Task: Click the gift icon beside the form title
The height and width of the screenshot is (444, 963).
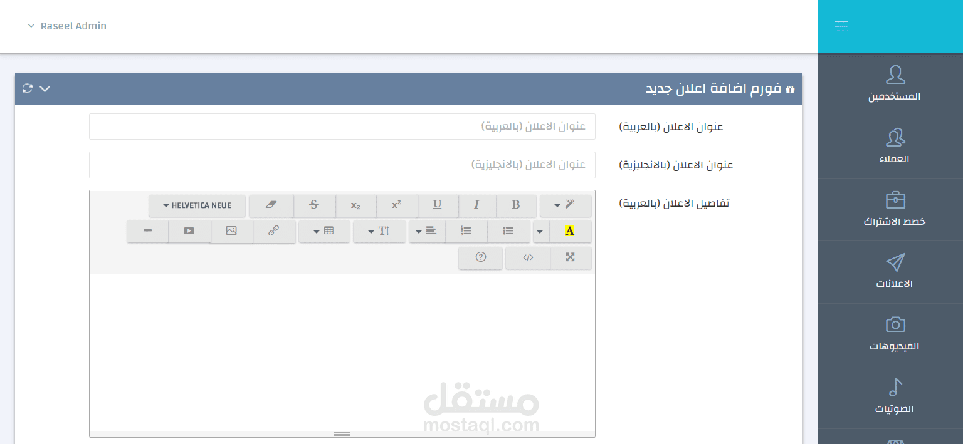Action: pos(790,90)
